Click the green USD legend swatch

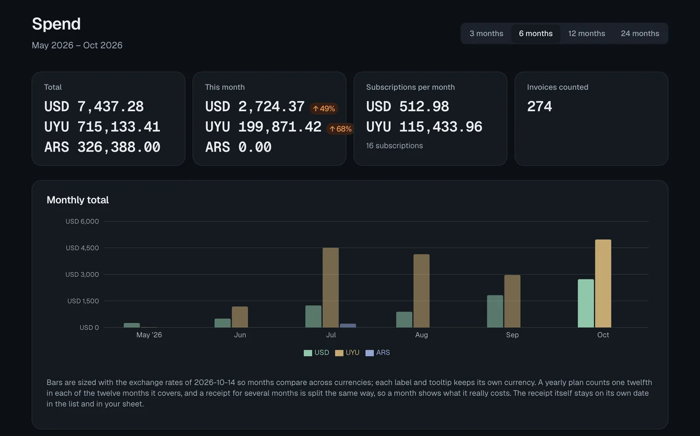tap(308, 353)
